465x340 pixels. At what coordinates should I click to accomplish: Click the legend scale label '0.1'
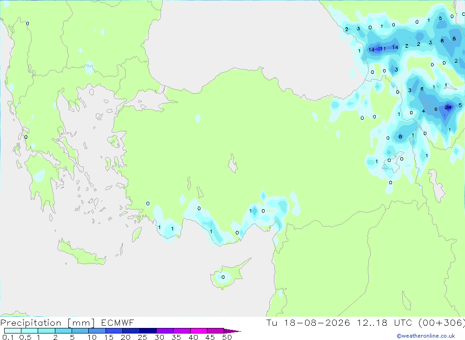(x=8, y=337)
